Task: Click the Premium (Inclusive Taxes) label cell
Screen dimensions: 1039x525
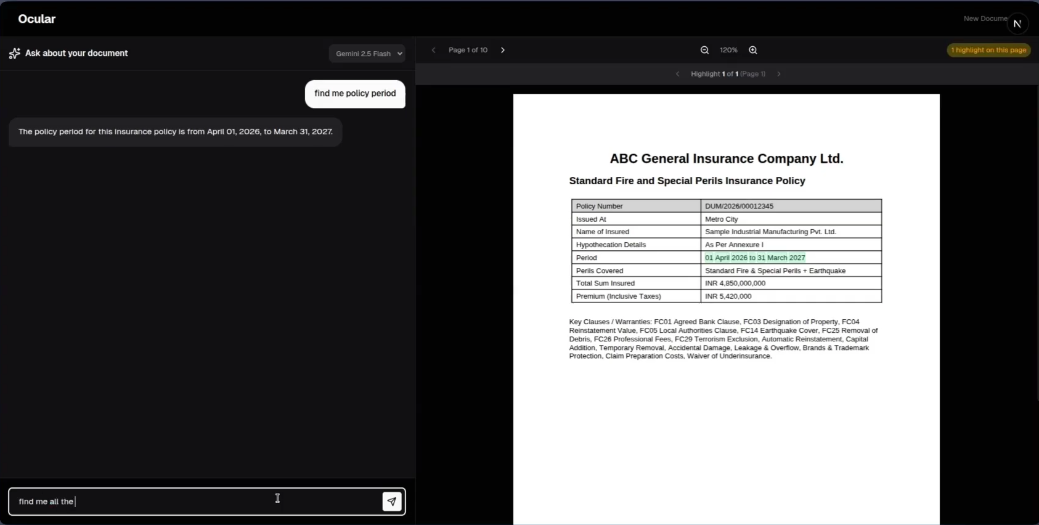Action: [x=636, y=296]
